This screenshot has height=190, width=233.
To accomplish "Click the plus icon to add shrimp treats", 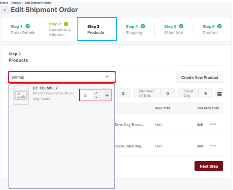I will coord(107,95).
